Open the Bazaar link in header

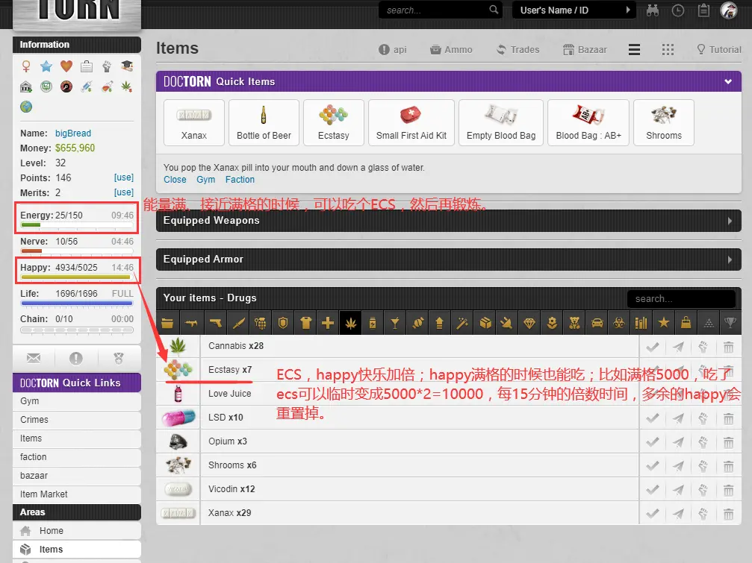(x=585, y=50)
